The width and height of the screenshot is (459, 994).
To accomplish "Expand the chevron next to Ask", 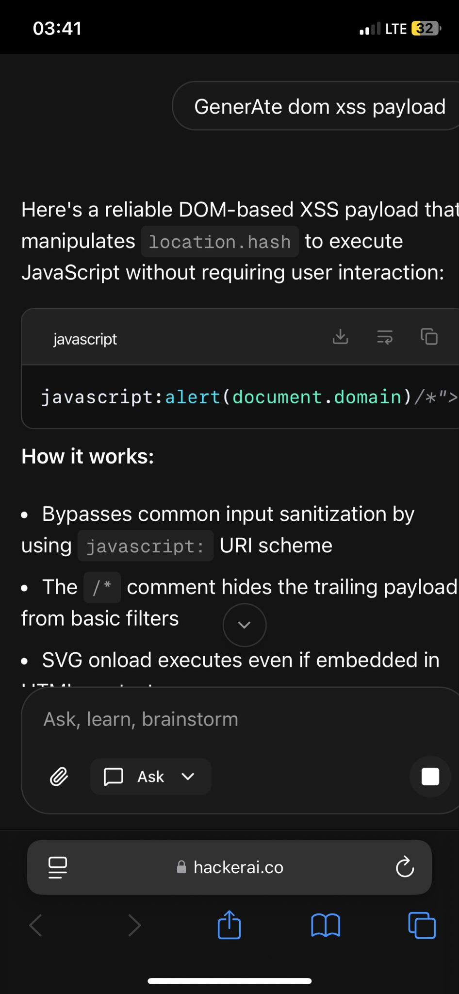I will pos(188,777).
